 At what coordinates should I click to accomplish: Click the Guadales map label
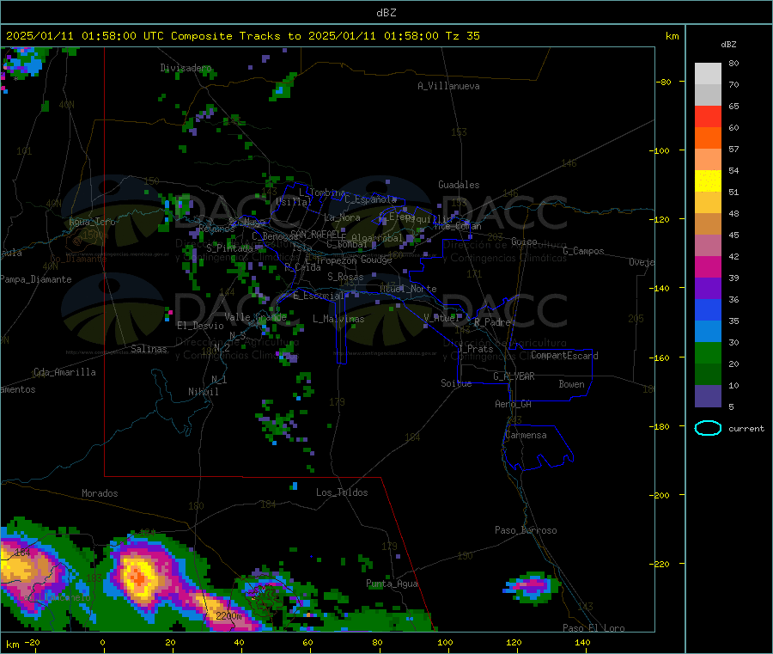coord(459,185)
